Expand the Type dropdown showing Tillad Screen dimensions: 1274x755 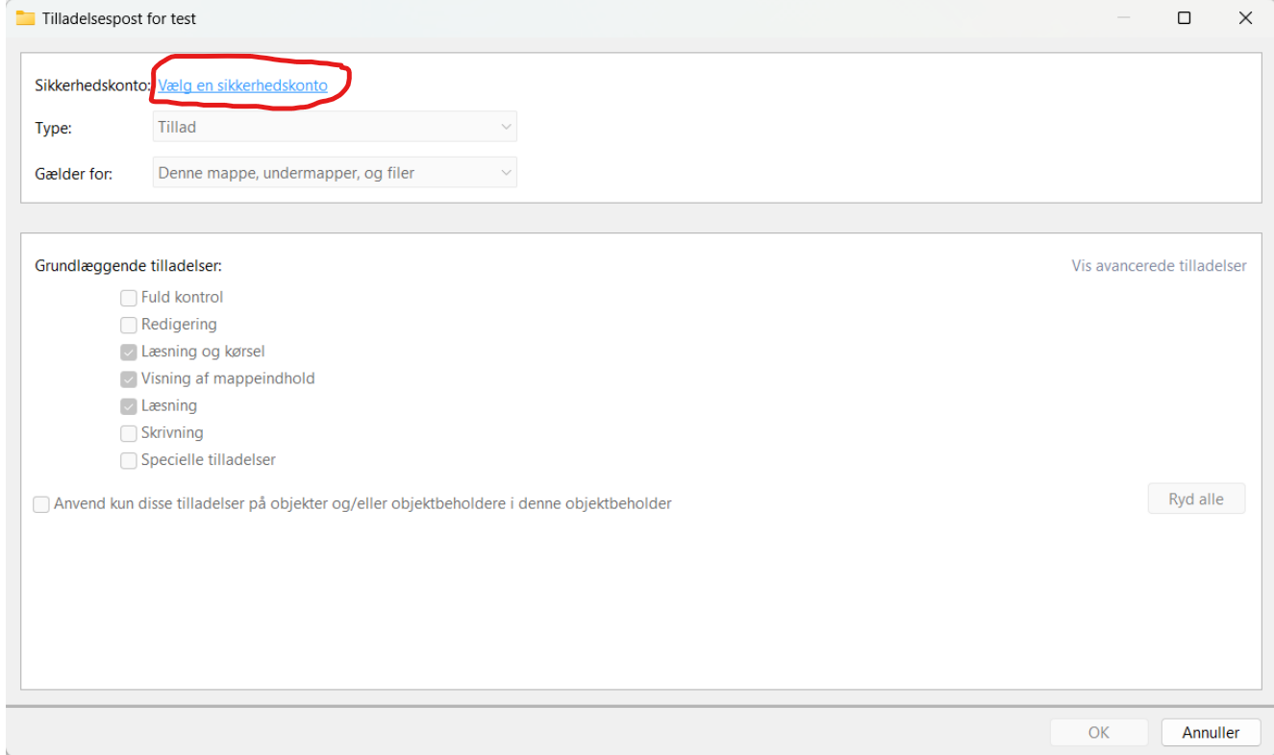[335, 127]
